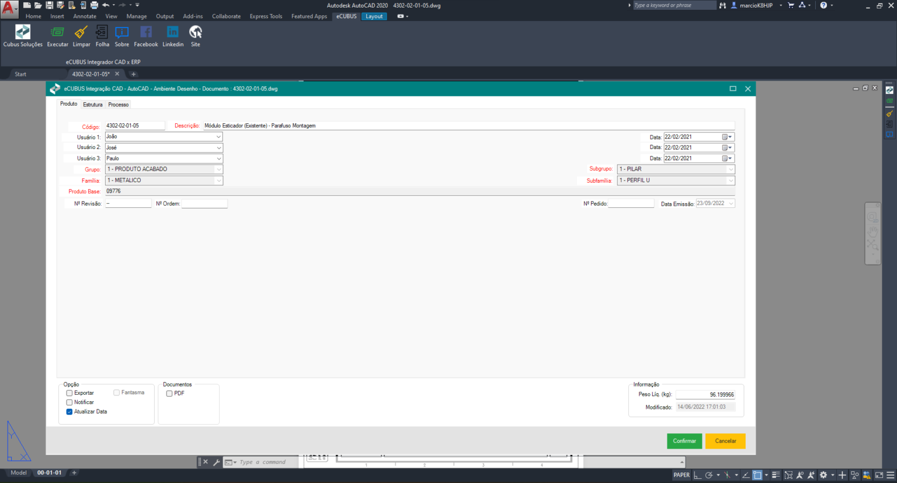Check the PDF documents checkbox
The width and height of the screenshot is (897, 483).
coord(169,394)
